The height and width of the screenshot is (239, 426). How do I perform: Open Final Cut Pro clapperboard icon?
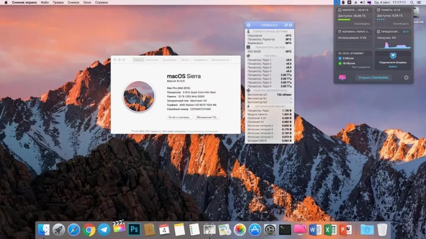point(119,227)
